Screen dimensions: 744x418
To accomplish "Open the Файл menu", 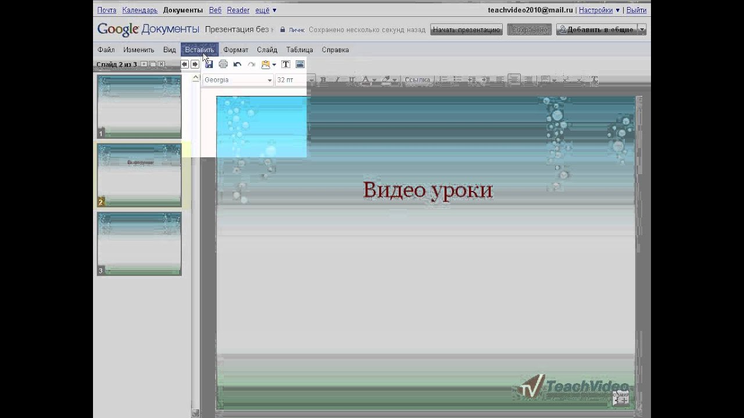I will [106, 50].
